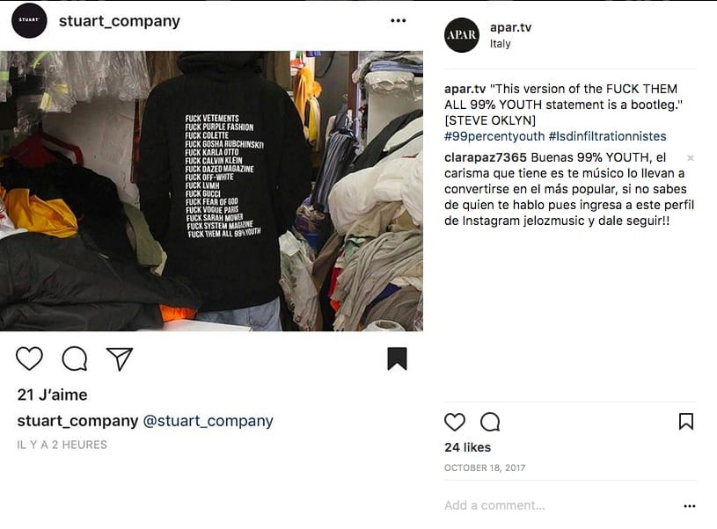Like the apar.tv post with heart icon
This screenshot has width=717, height=529.
[455, 422]
